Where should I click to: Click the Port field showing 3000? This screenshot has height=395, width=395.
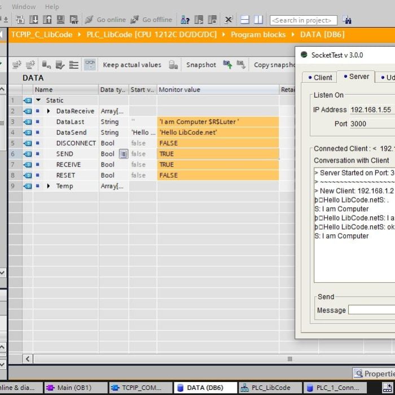[372, 124]
